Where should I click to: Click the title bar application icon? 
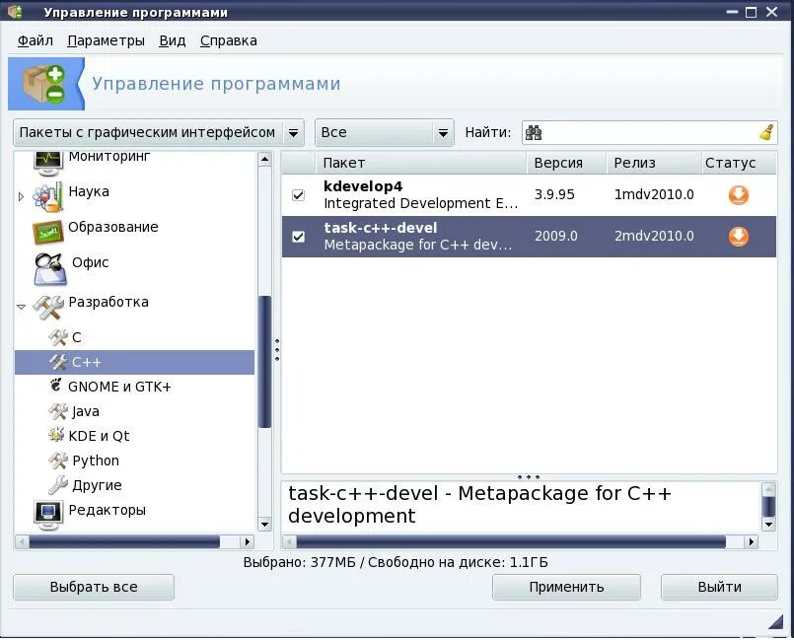(x=15, y=11)
